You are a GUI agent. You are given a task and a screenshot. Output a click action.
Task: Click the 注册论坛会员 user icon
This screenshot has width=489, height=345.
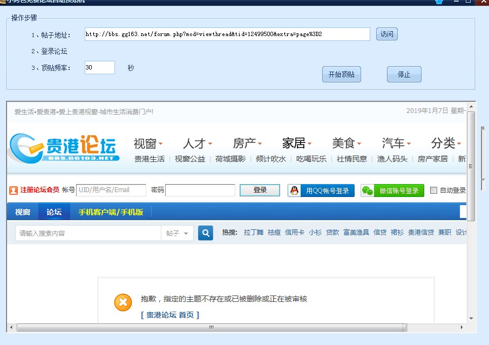pyautogui.click(x=13, y=190)
